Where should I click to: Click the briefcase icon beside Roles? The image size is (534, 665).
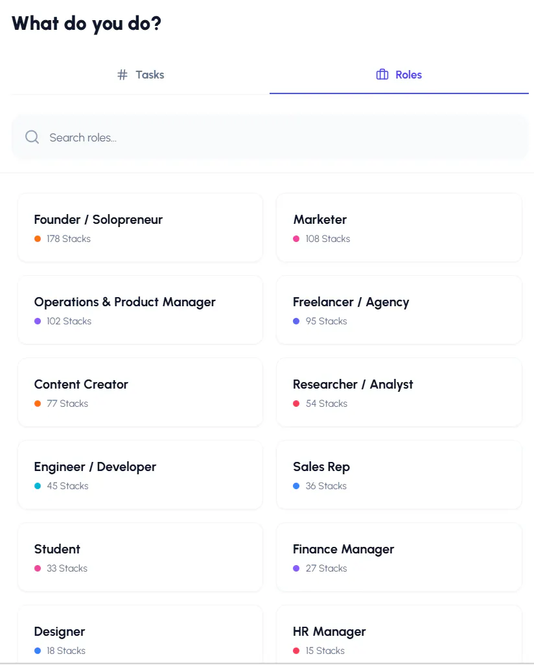click(382, 75)
